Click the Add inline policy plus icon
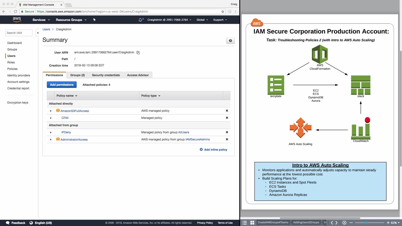 (x=201, y=149)
